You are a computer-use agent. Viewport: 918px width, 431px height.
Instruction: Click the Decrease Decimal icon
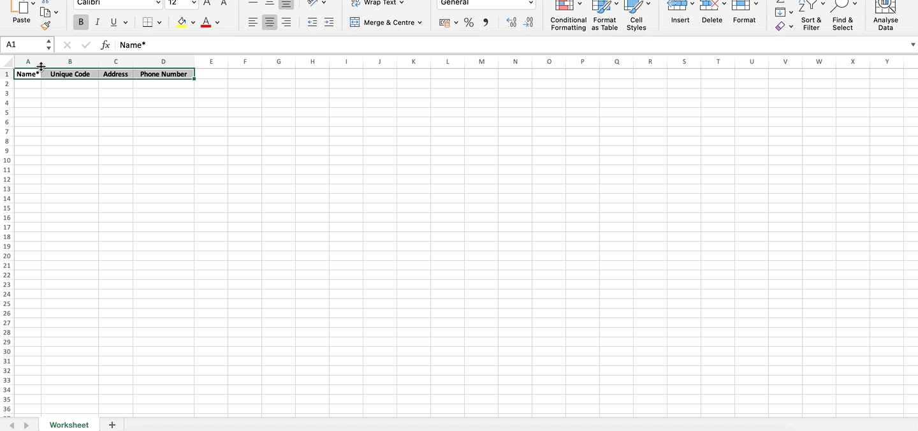(528, 22)
